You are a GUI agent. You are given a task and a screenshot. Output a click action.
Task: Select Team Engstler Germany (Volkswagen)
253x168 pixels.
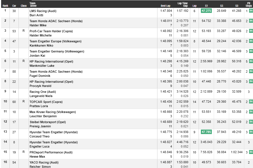[x=57, y=51]
